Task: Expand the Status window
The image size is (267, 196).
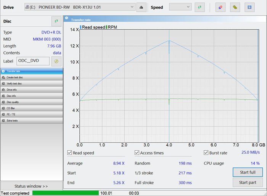Action: pyautogui.click(x=31, y=186)
